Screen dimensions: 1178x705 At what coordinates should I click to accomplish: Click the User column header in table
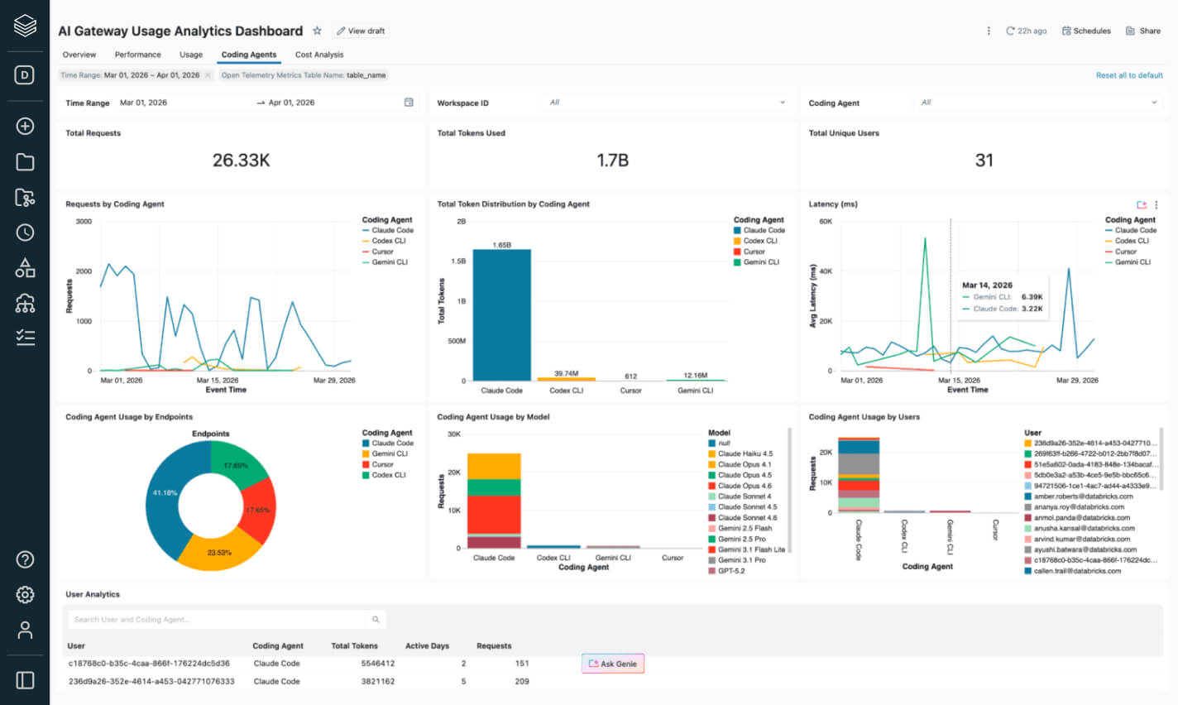[x=76, y=645]
